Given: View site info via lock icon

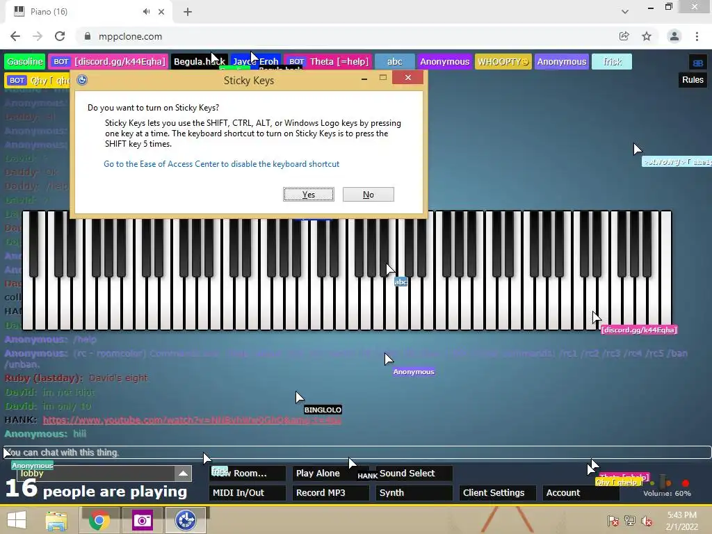Looking at the screenshot, I should [x=88, y=36].
